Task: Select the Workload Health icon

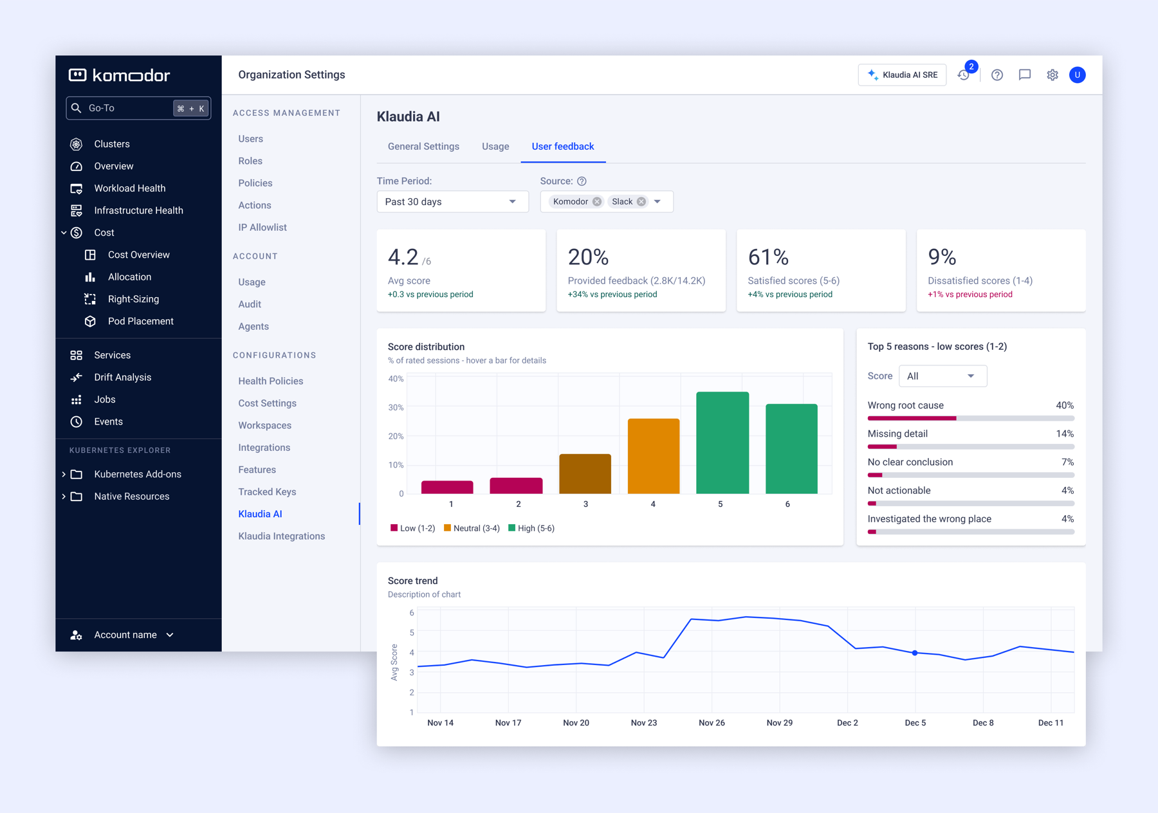Action: pos(77,188)
